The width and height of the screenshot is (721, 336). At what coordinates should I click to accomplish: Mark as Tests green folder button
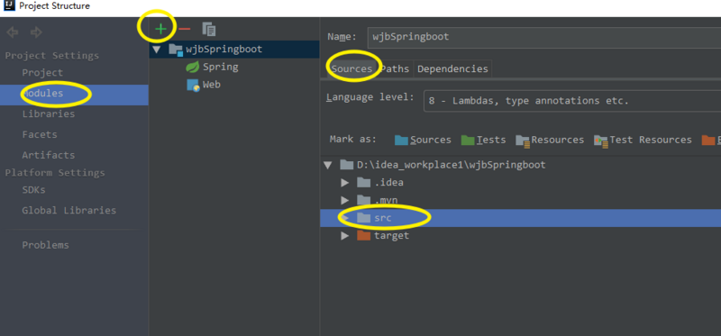tap(483, 140)
